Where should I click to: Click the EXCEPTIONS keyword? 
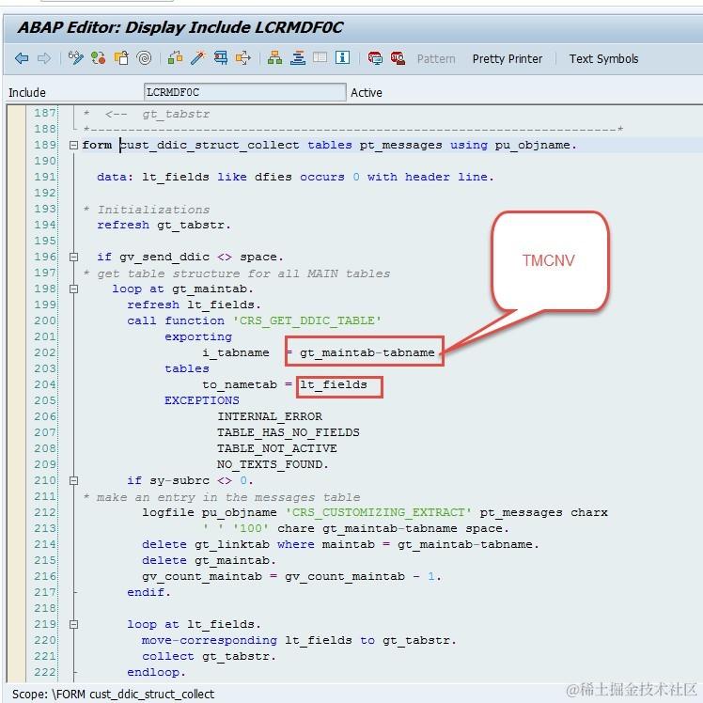coord(202,400)
